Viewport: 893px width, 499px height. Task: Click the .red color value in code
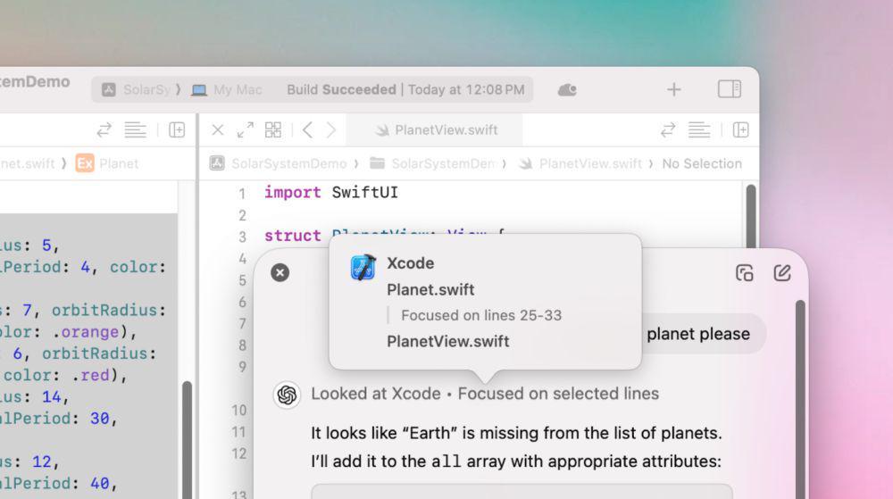click(90, 375)
